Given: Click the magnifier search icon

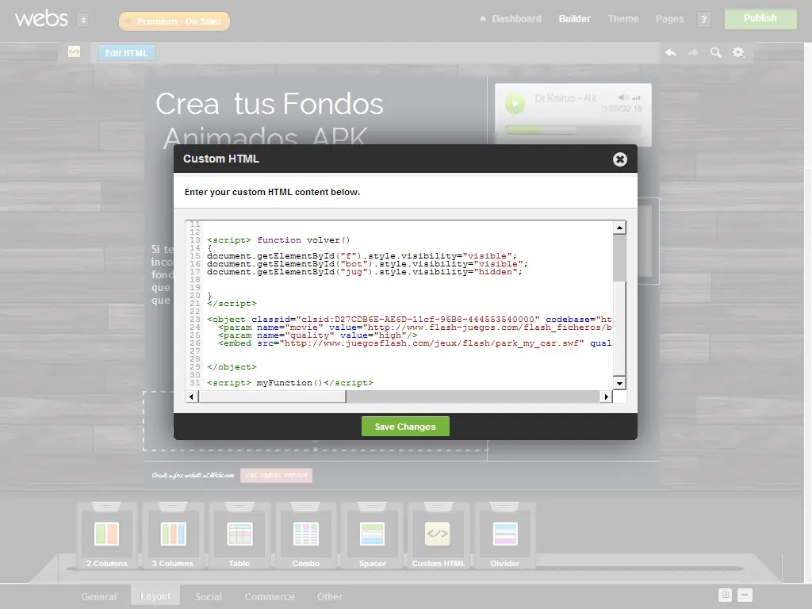Looking at the screenshot, I should click(716, 52).
